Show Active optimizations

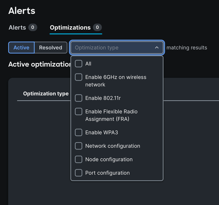coord(21,48)
